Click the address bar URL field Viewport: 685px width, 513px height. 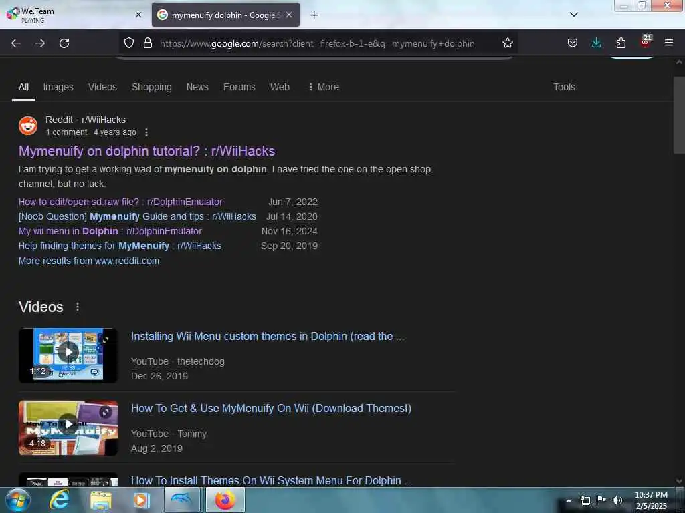tap(317, 43)
